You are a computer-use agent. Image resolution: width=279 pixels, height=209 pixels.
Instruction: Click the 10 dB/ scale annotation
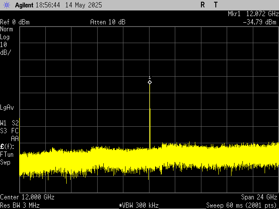pyautogui.click(x=5, y=48)
